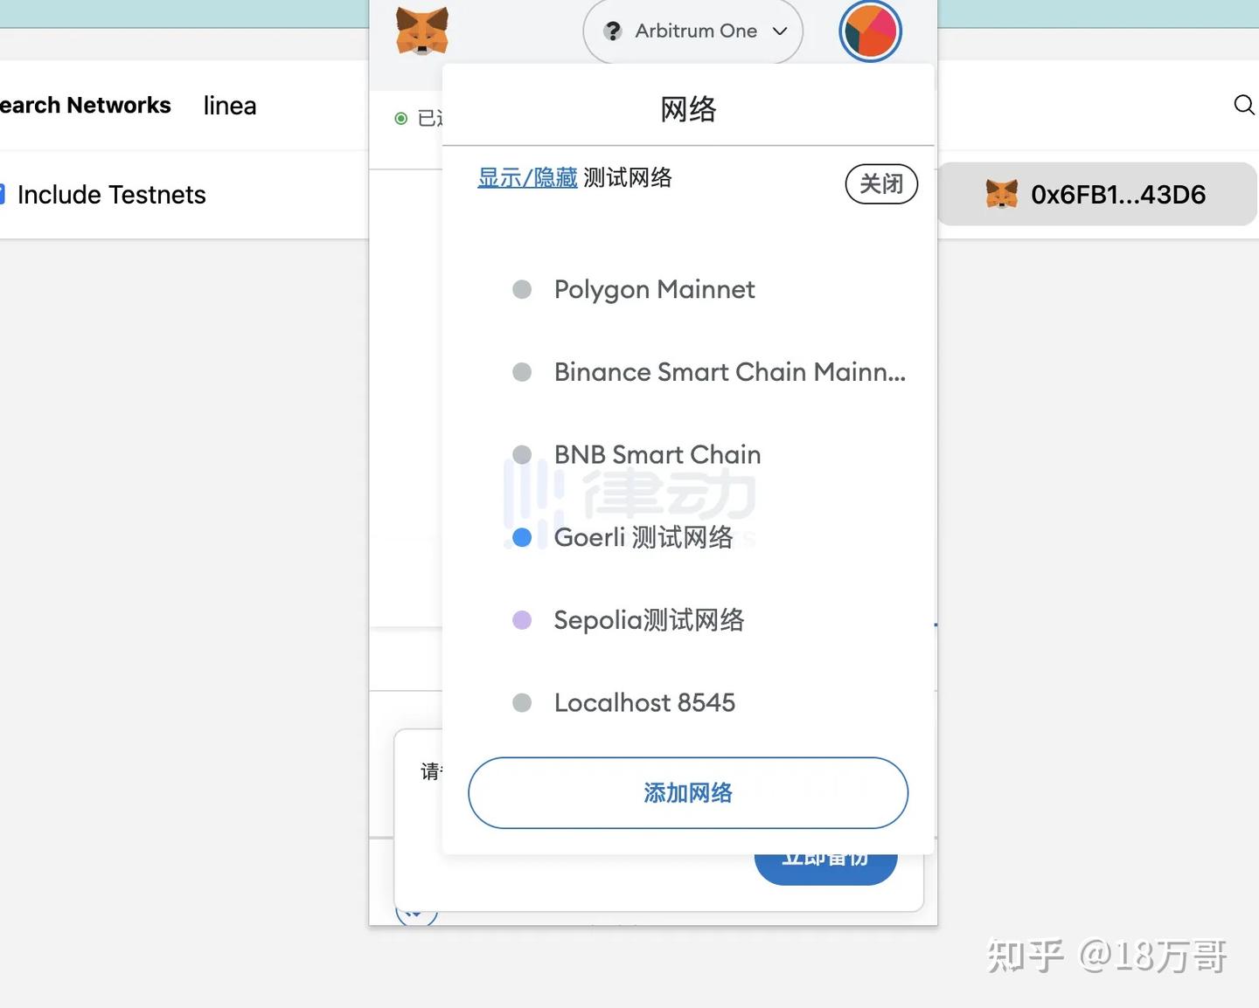Click the account address 0x6FB1...43D6
1259x1008 pixels.
[1117, 194]
